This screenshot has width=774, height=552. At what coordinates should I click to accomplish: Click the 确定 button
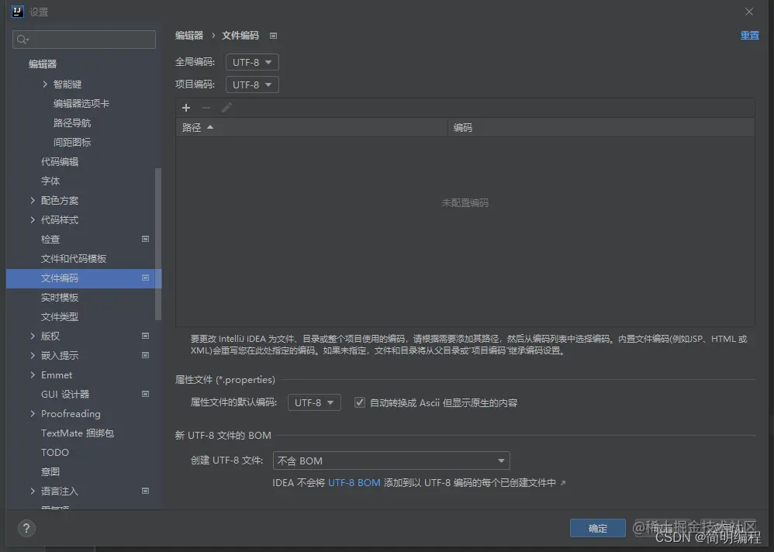pyautogui.click(x=597, y=528)
